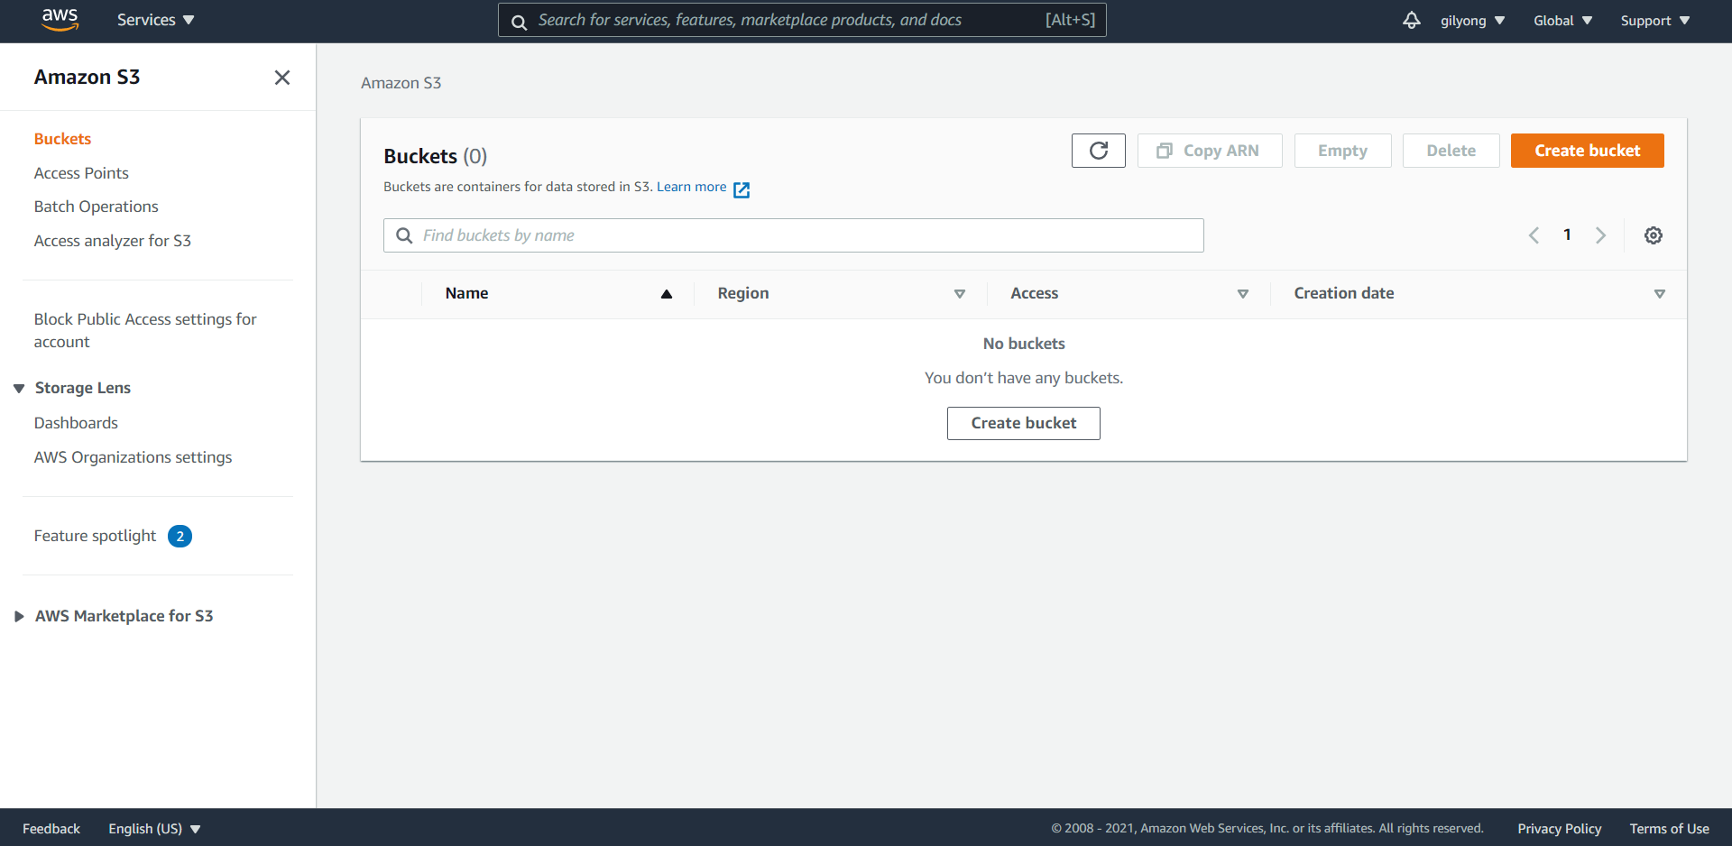Click the external link icon beside Learn more
Image resolution: width=1732 pixels, height=846 pixels.
tap(742, 189)
